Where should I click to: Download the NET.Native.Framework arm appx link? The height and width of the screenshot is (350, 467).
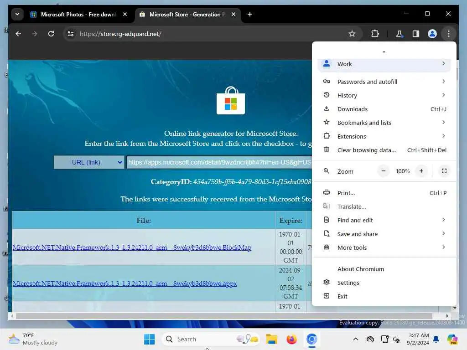[x=125, y=283]
